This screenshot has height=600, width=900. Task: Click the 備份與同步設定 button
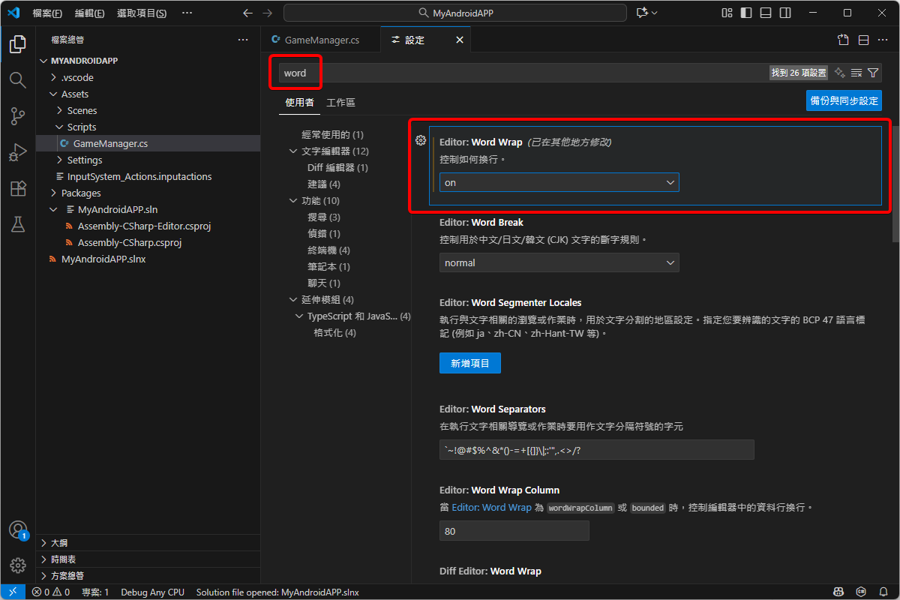pyautogui.click(x=844, y=100)
